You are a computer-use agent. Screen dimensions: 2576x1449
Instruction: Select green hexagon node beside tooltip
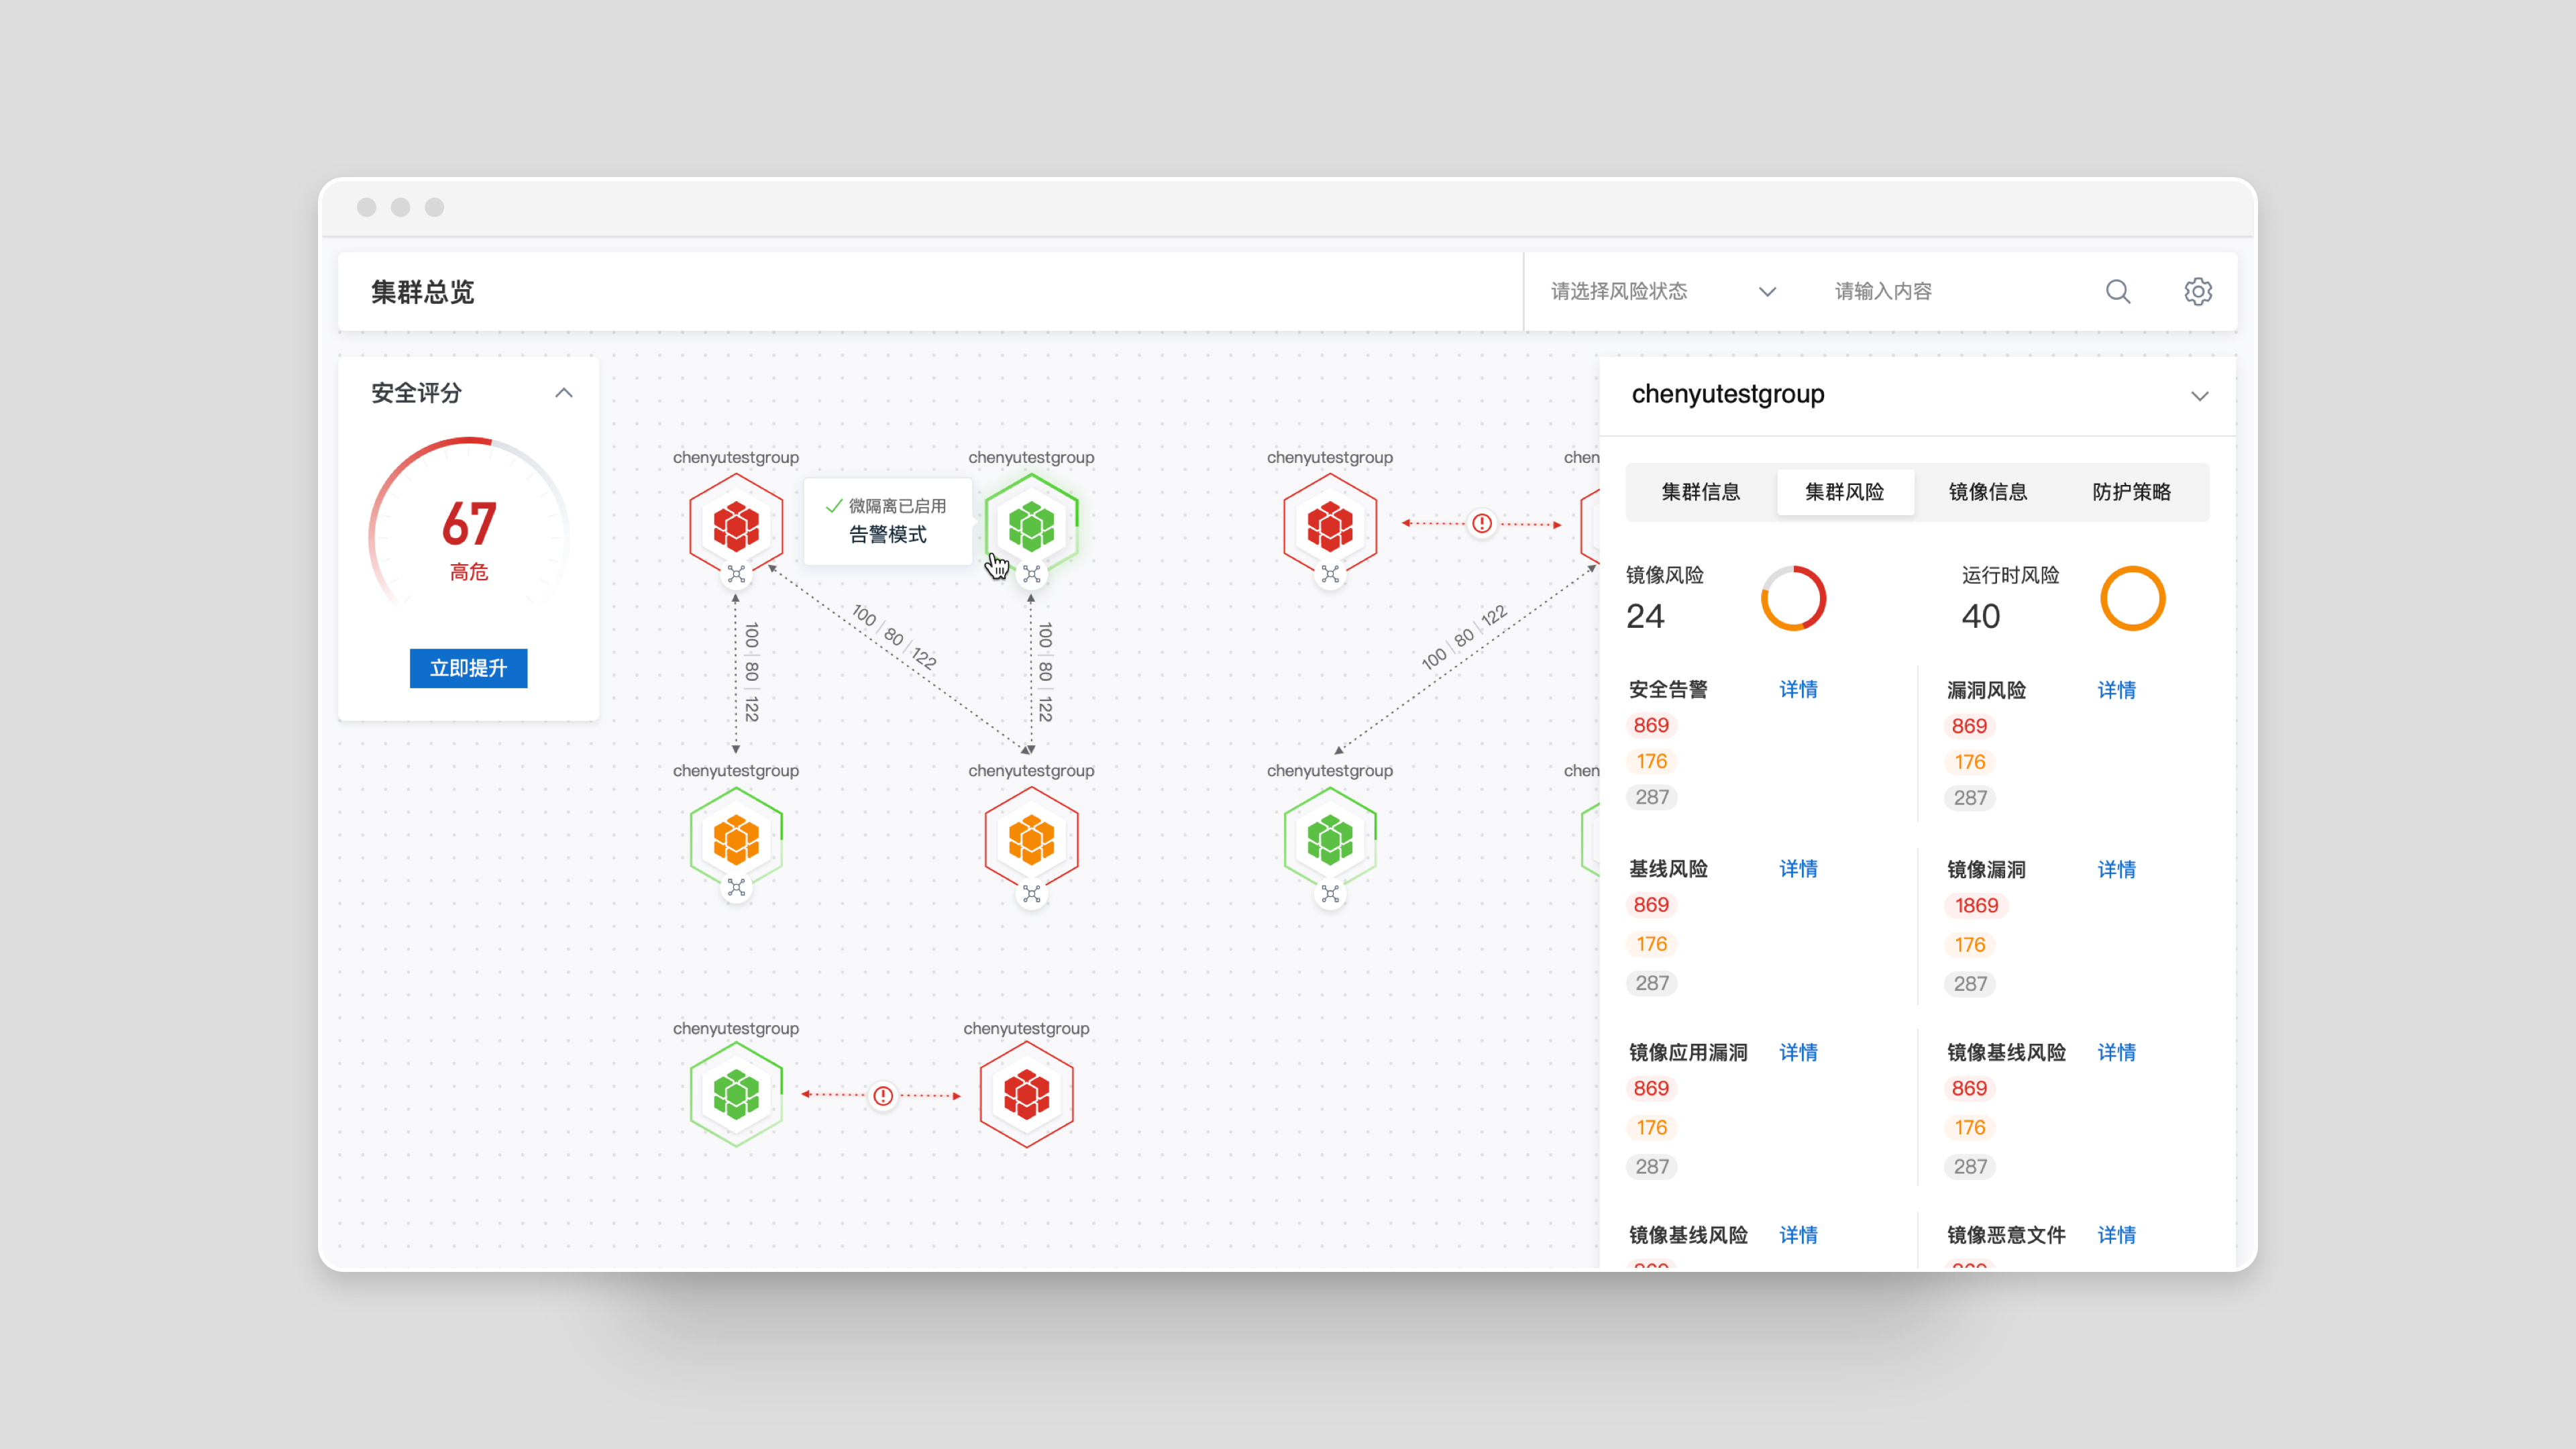(1031, 526)
